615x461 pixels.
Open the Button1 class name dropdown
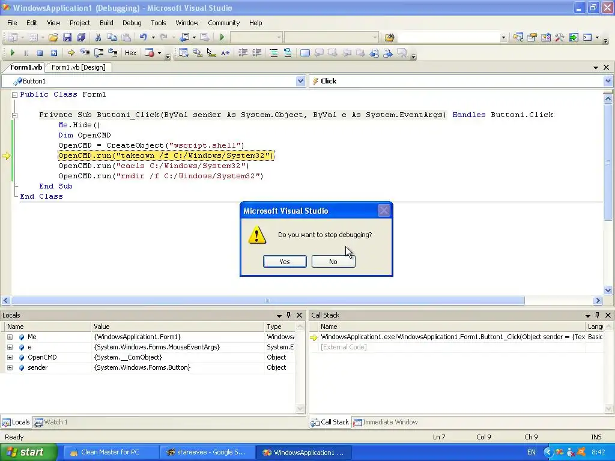[x=300, y=81]
